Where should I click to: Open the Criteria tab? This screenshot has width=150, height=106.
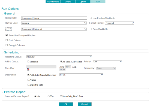click(68, 2)
